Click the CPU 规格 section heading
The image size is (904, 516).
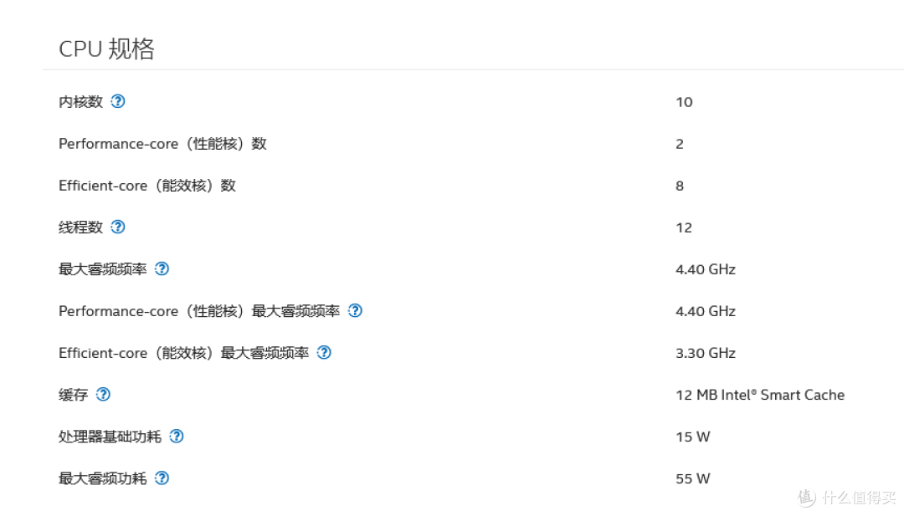106,49
